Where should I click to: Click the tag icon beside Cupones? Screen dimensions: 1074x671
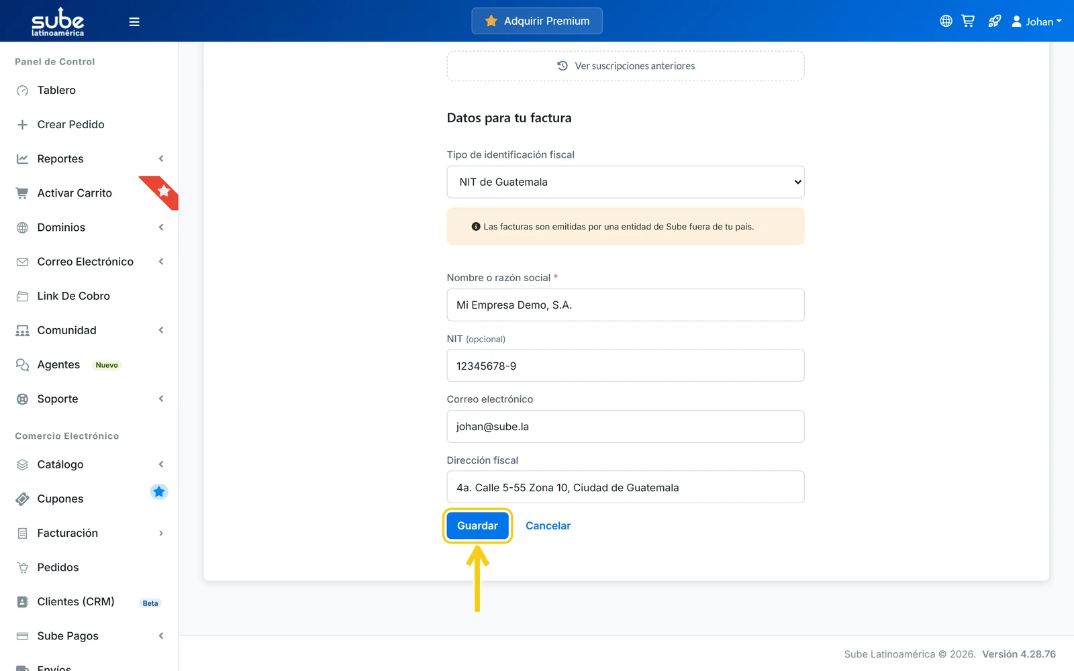coord(22,499)
